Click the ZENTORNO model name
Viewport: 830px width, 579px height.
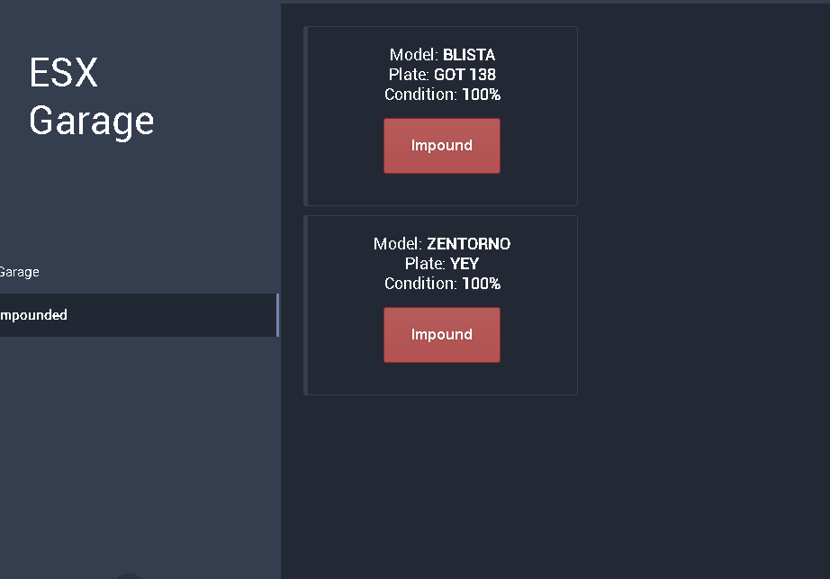tap(468, 244)
